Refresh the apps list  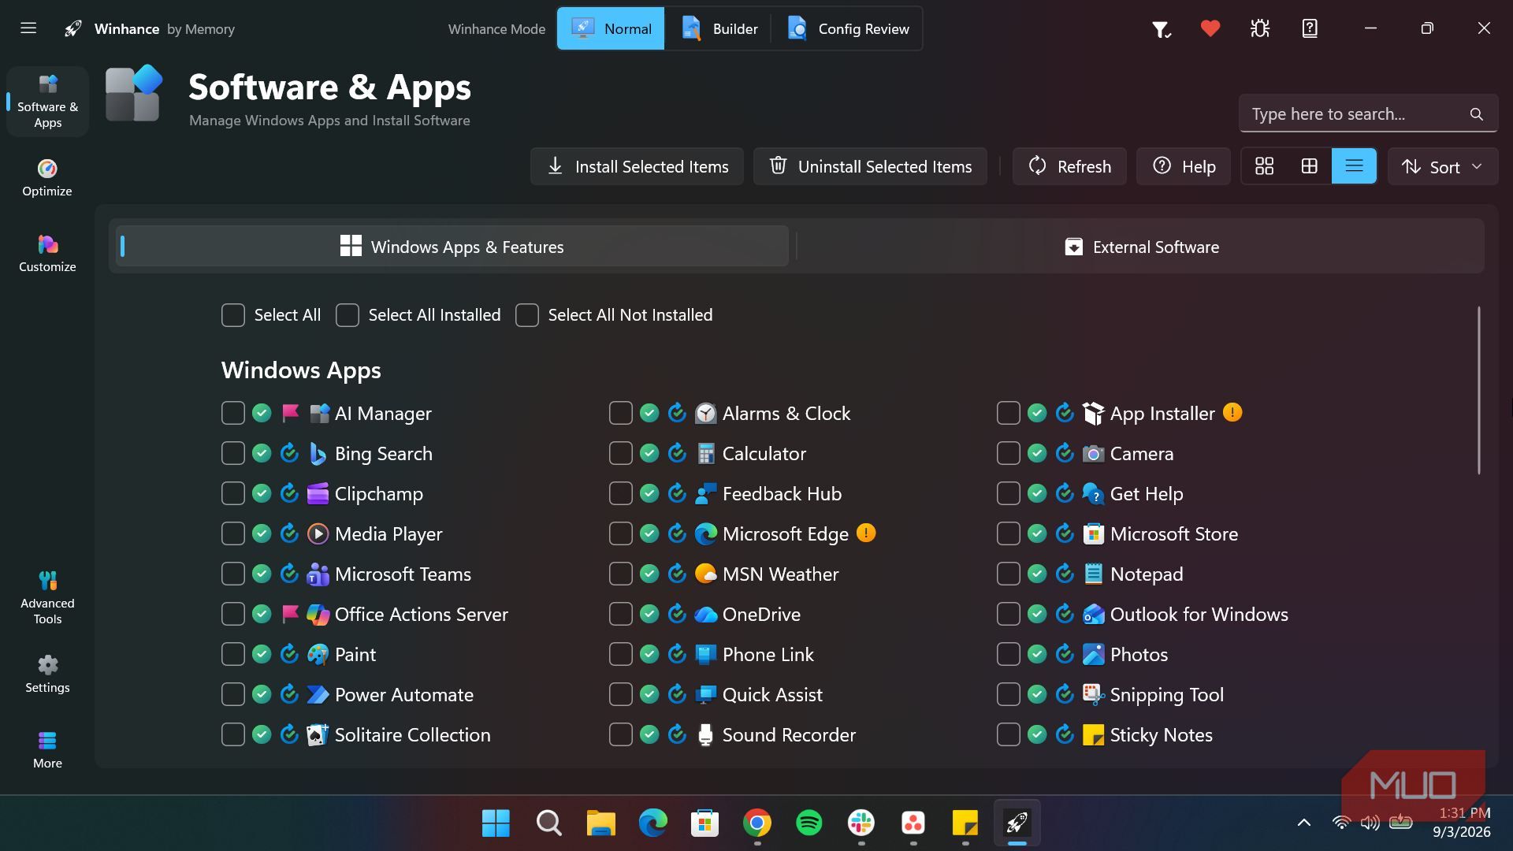(1069, 166)
